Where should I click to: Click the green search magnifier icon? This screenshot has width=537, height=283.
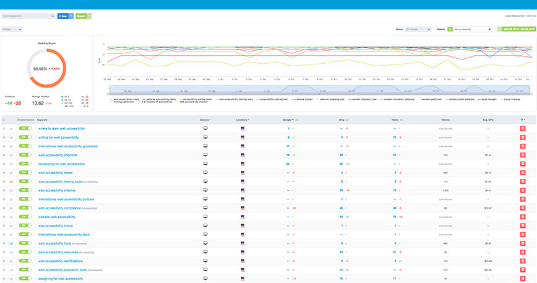click(450, 29)
